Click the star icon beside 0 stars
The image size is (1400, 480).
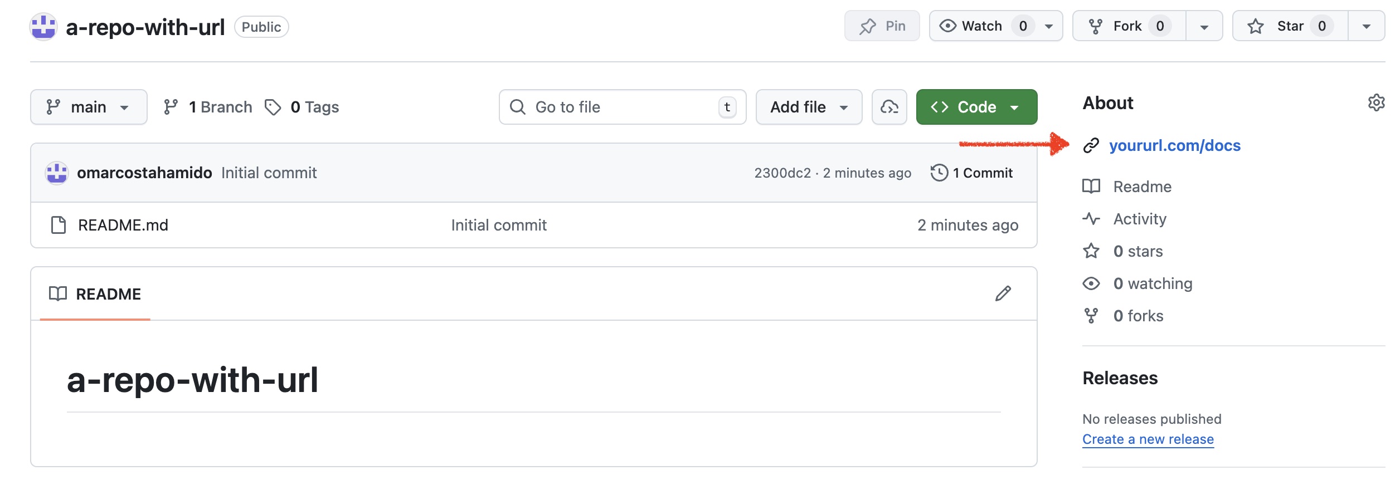1091,251
